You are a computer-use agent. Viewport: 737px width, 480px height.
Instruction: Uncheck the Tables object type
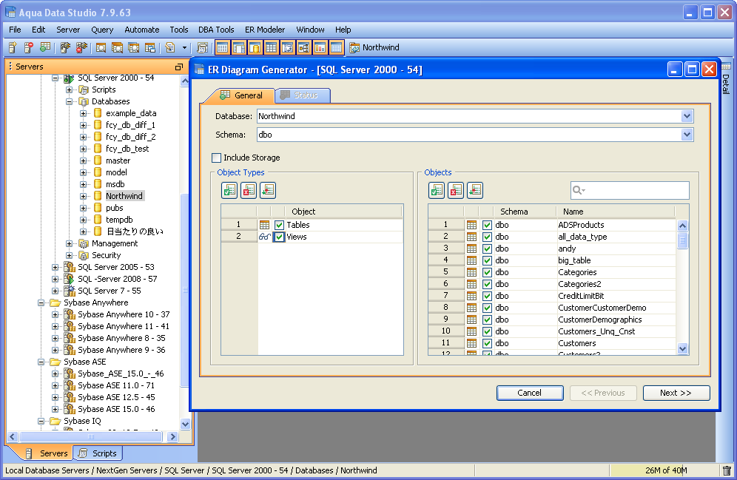pos(279,225)
